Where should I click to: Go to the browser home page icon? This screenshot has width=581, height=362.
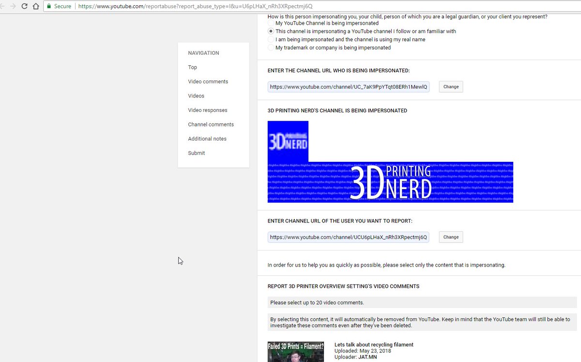click(x=36, y=6)
